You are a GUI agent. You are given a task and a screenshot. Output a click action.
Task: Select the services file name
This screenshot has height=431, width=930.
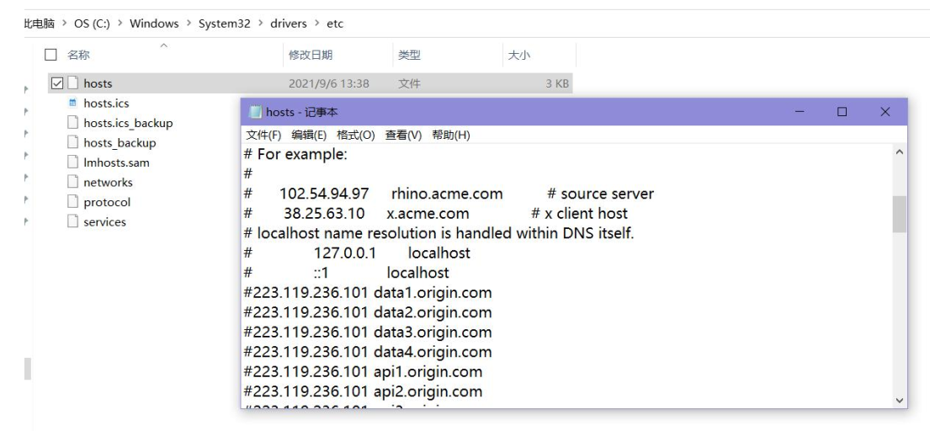pyautogui.click(x=104, y=221)
